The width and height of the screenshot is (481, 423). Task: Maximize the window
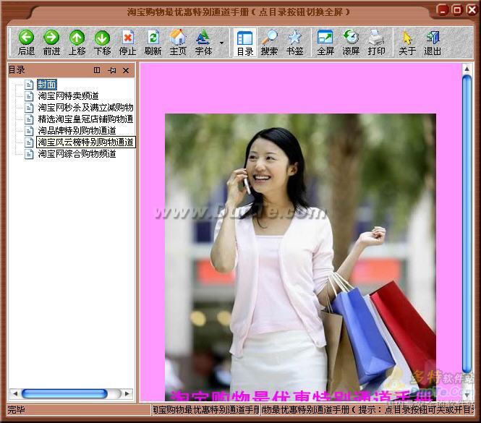point(456,10)
